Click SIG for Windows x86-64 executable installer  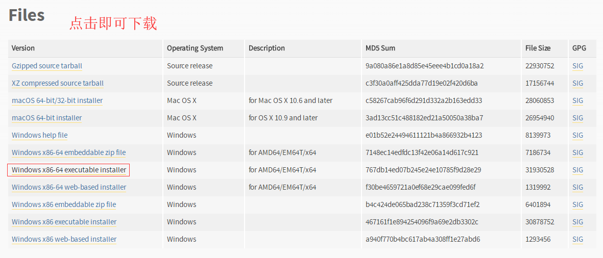(x=577, y=170)
